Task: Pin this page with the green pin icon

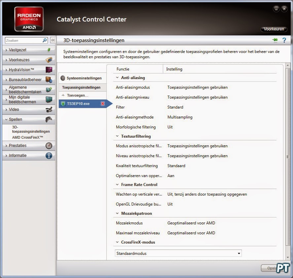Action: 275,40
